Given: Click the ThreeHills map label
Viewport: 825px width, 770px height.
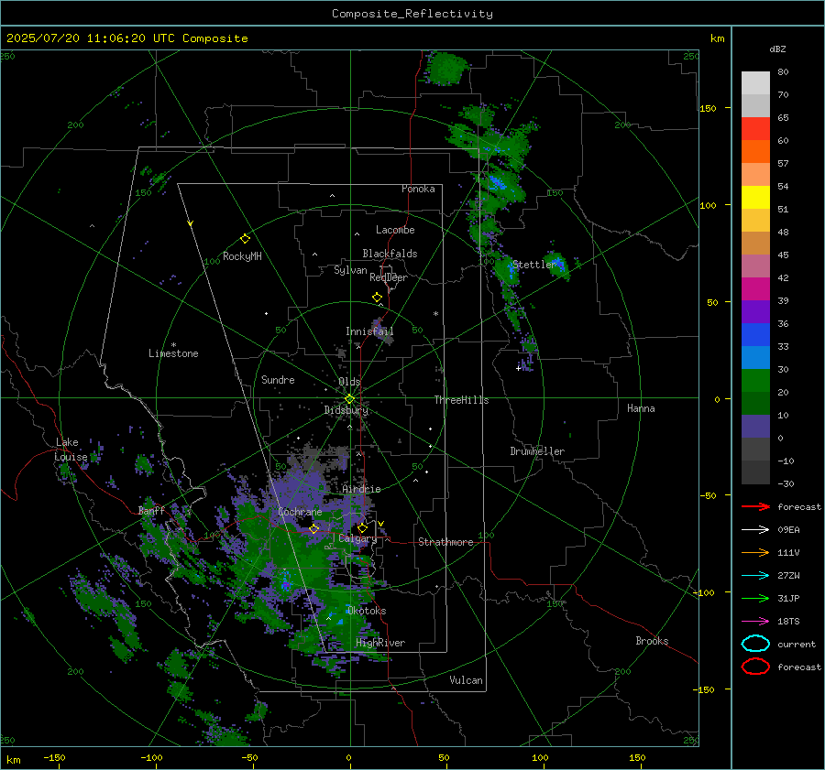Looking at the screenshot, I should point(461,400).
